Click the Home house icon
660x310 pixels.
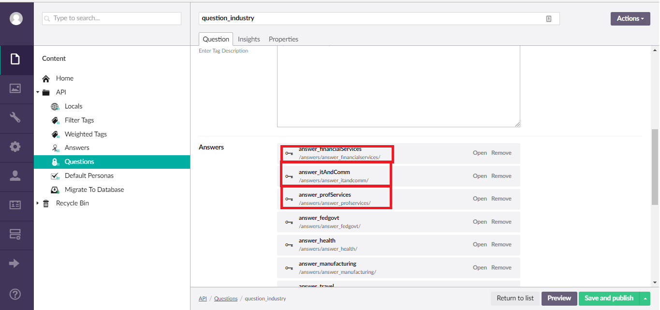[46, 79]
